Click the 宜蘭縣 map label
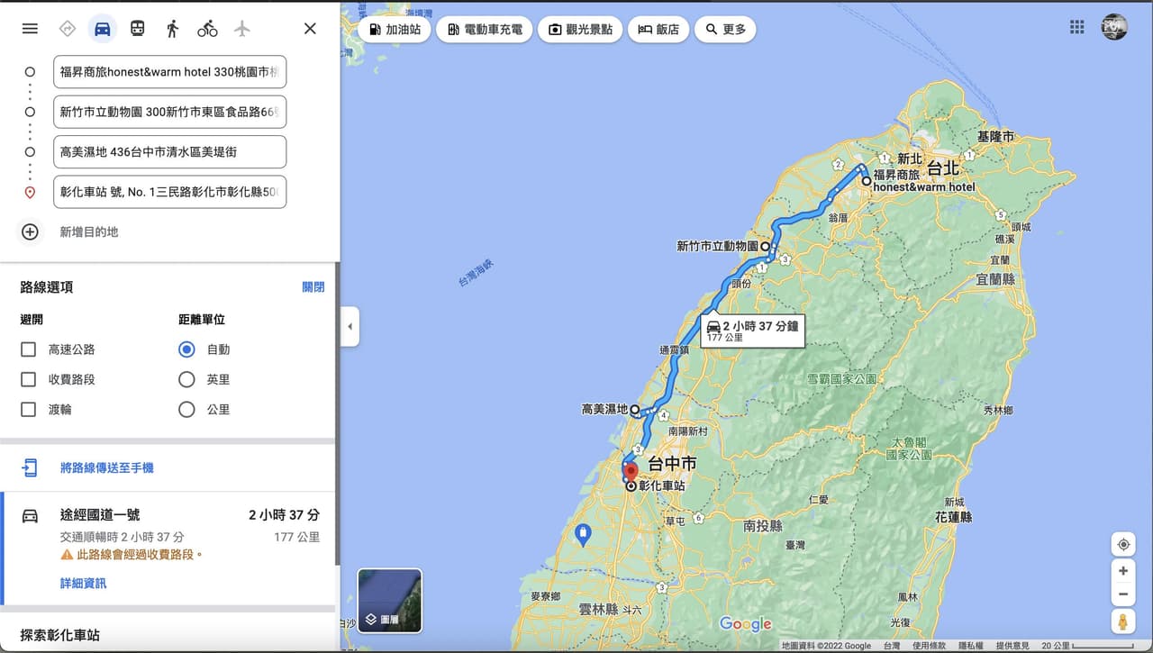The height and width of the screenshot is (653, 1153). [994, 279]
